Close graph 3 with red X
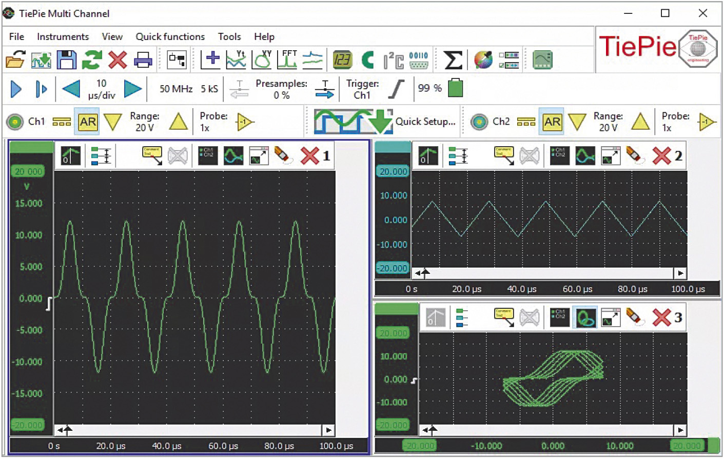The width and height of the screenshot is (724, 459). click(661, 317)
